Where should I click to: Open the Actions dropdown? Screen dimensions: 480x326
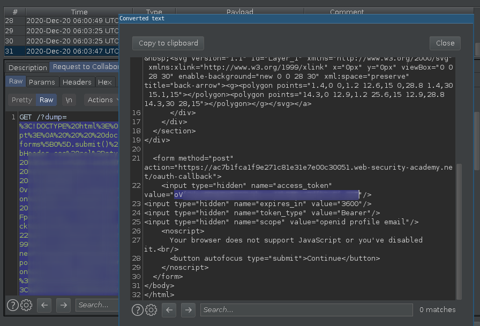(x=101, y=100)
